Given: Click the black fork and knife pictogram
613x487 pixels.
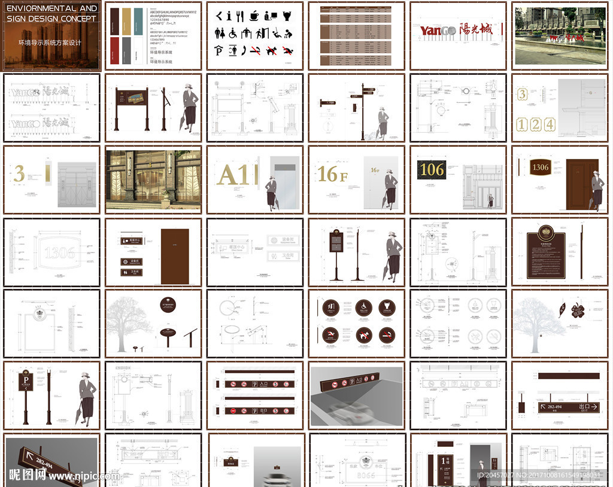Looking at the screenshot, I should pos(239,16).
